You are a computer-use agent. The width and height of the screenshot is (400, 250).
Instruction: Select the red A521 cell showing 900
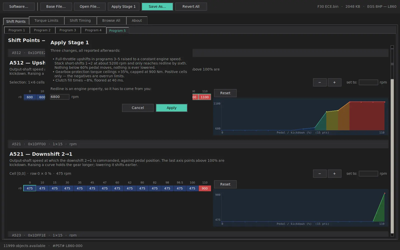[x=205, y=188]
